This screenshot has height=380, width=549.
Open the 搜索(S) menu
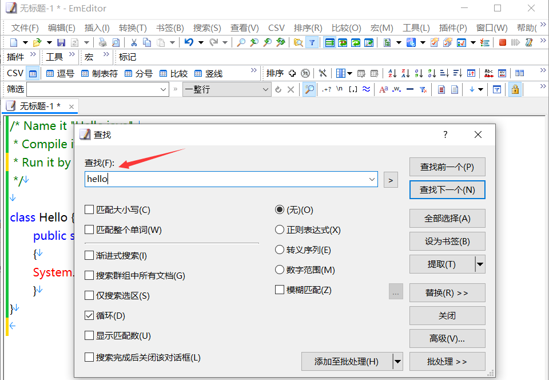[x=206, y=27]
